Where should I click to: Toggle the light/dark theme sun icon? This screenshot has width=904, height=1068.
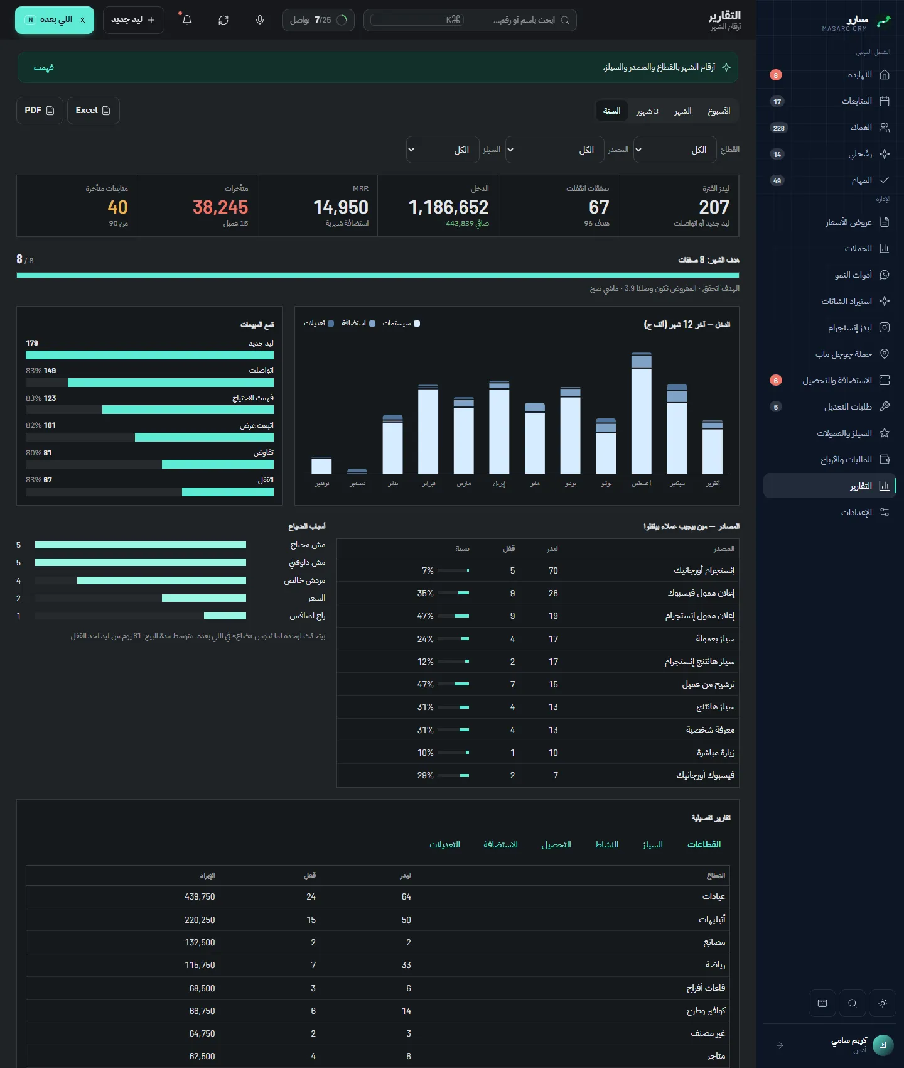[x=883, y=1003]
